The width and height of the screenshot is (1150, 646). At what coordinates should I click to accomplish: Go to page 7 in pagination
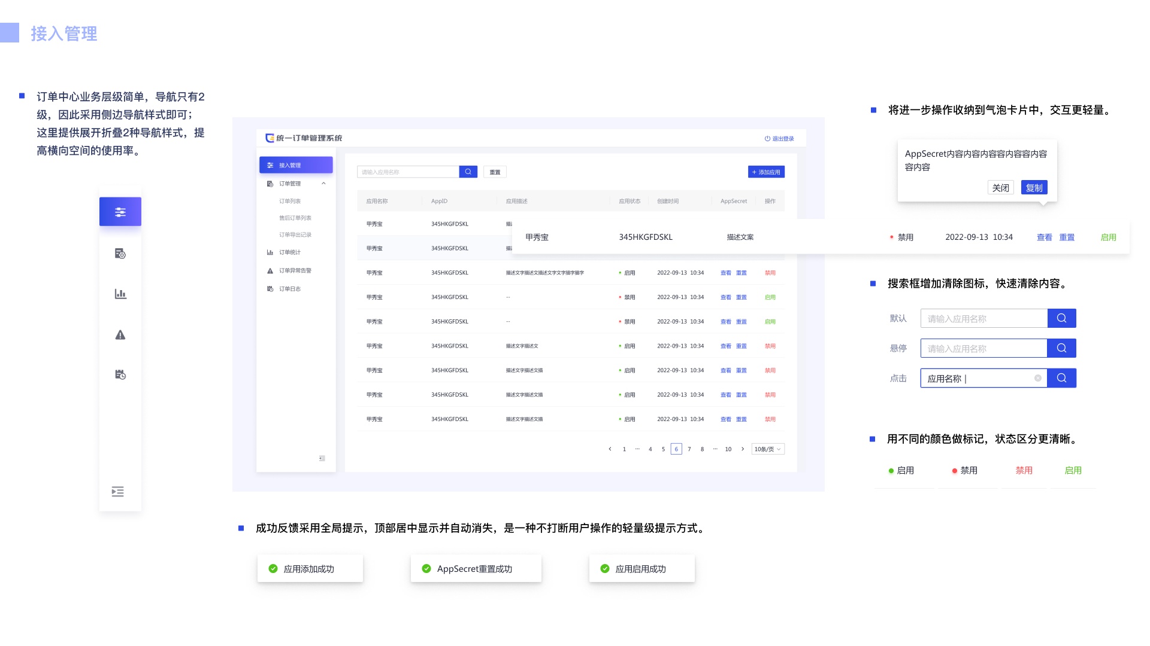point(689,449)
